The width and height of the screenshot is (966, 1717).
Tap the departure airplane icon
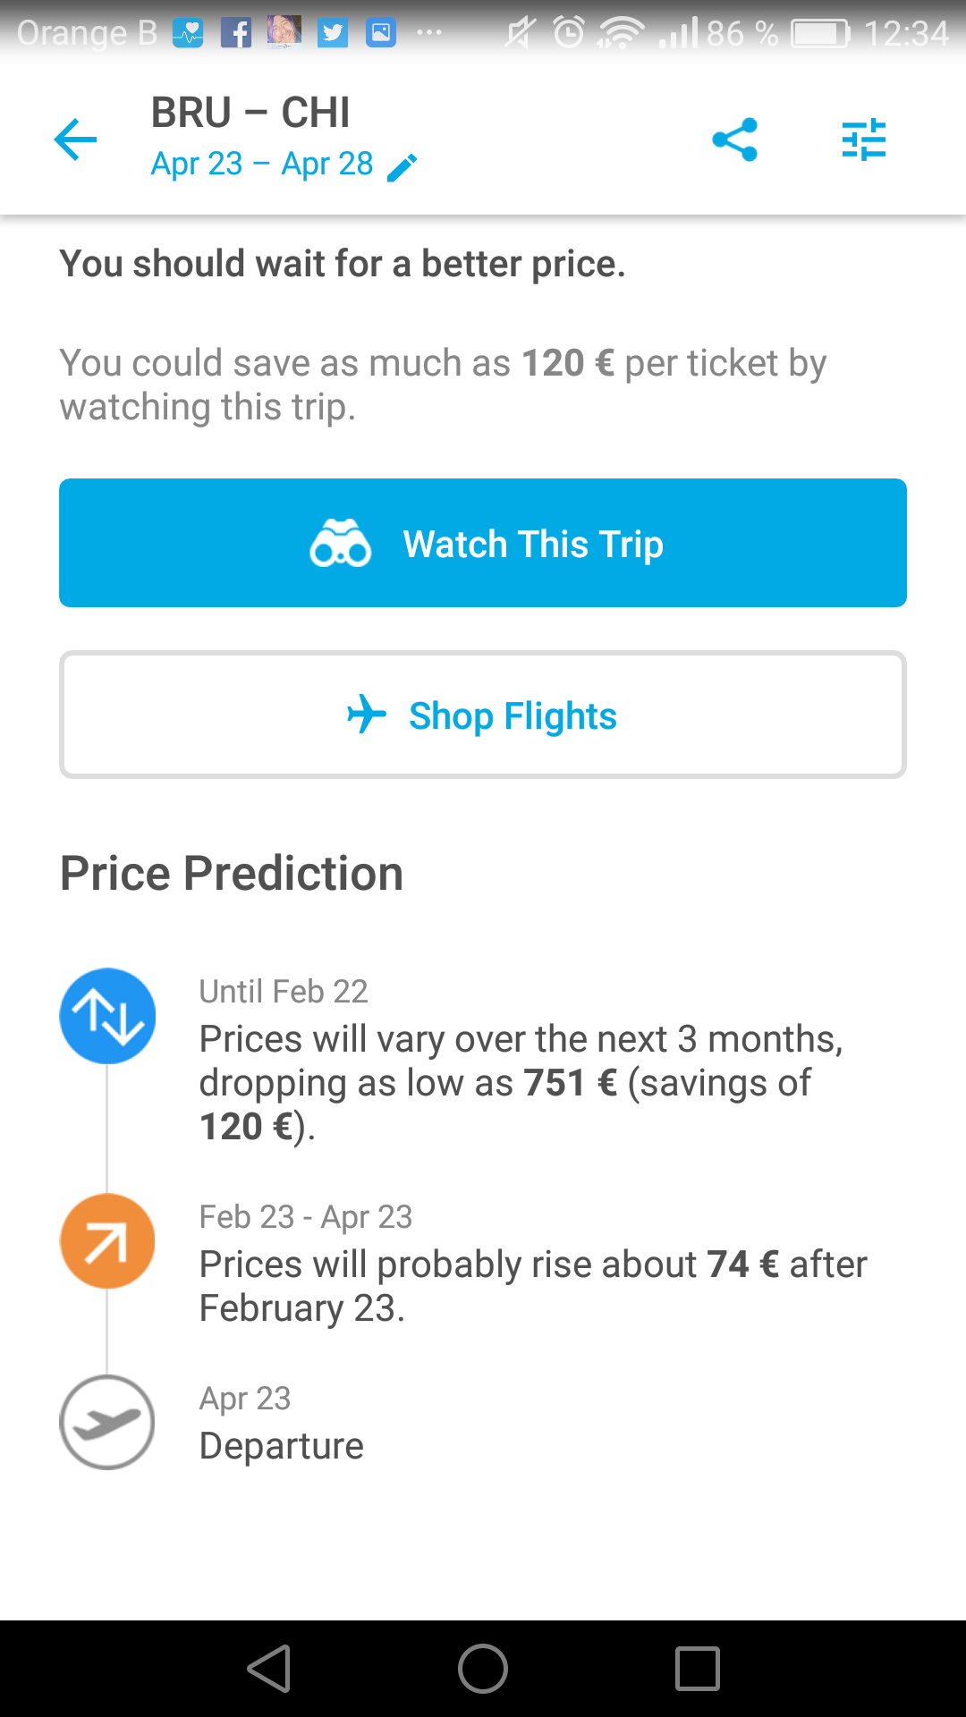(x=107, y=1422)
